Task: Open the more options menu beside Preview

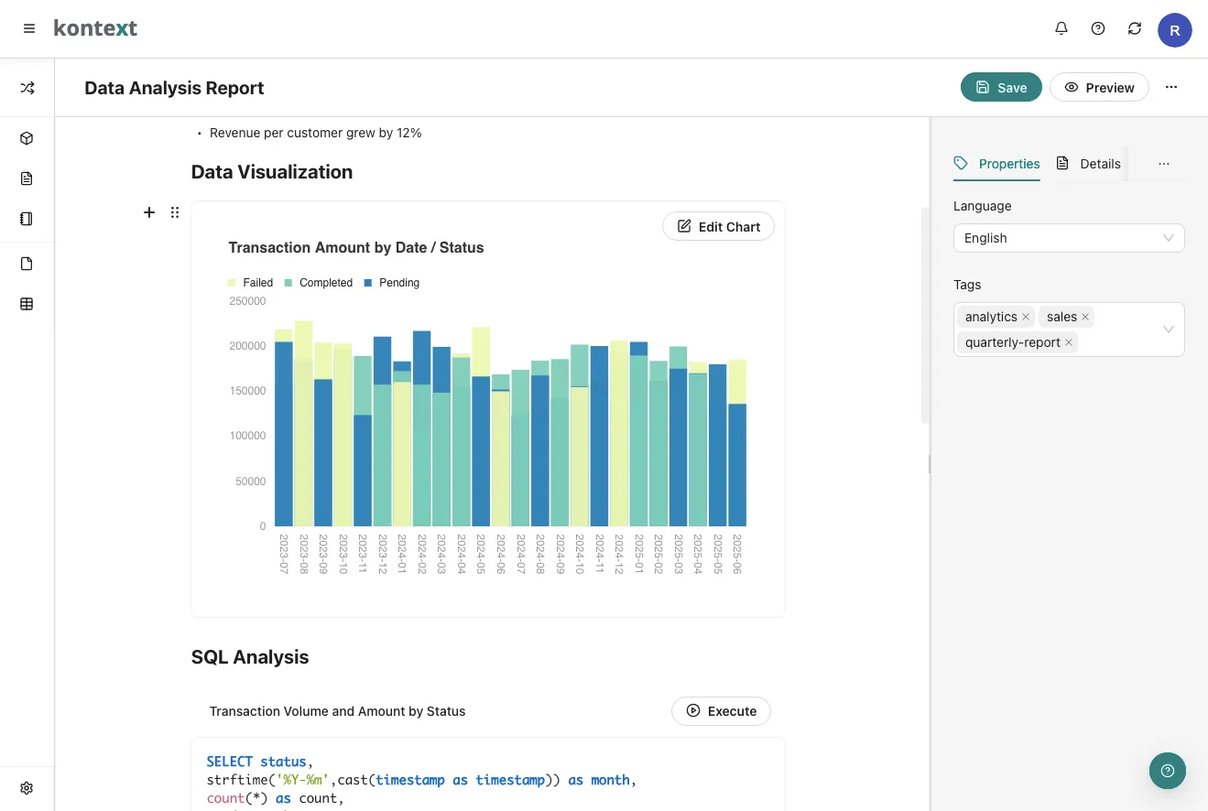Action: click(x=1171, y=88)
